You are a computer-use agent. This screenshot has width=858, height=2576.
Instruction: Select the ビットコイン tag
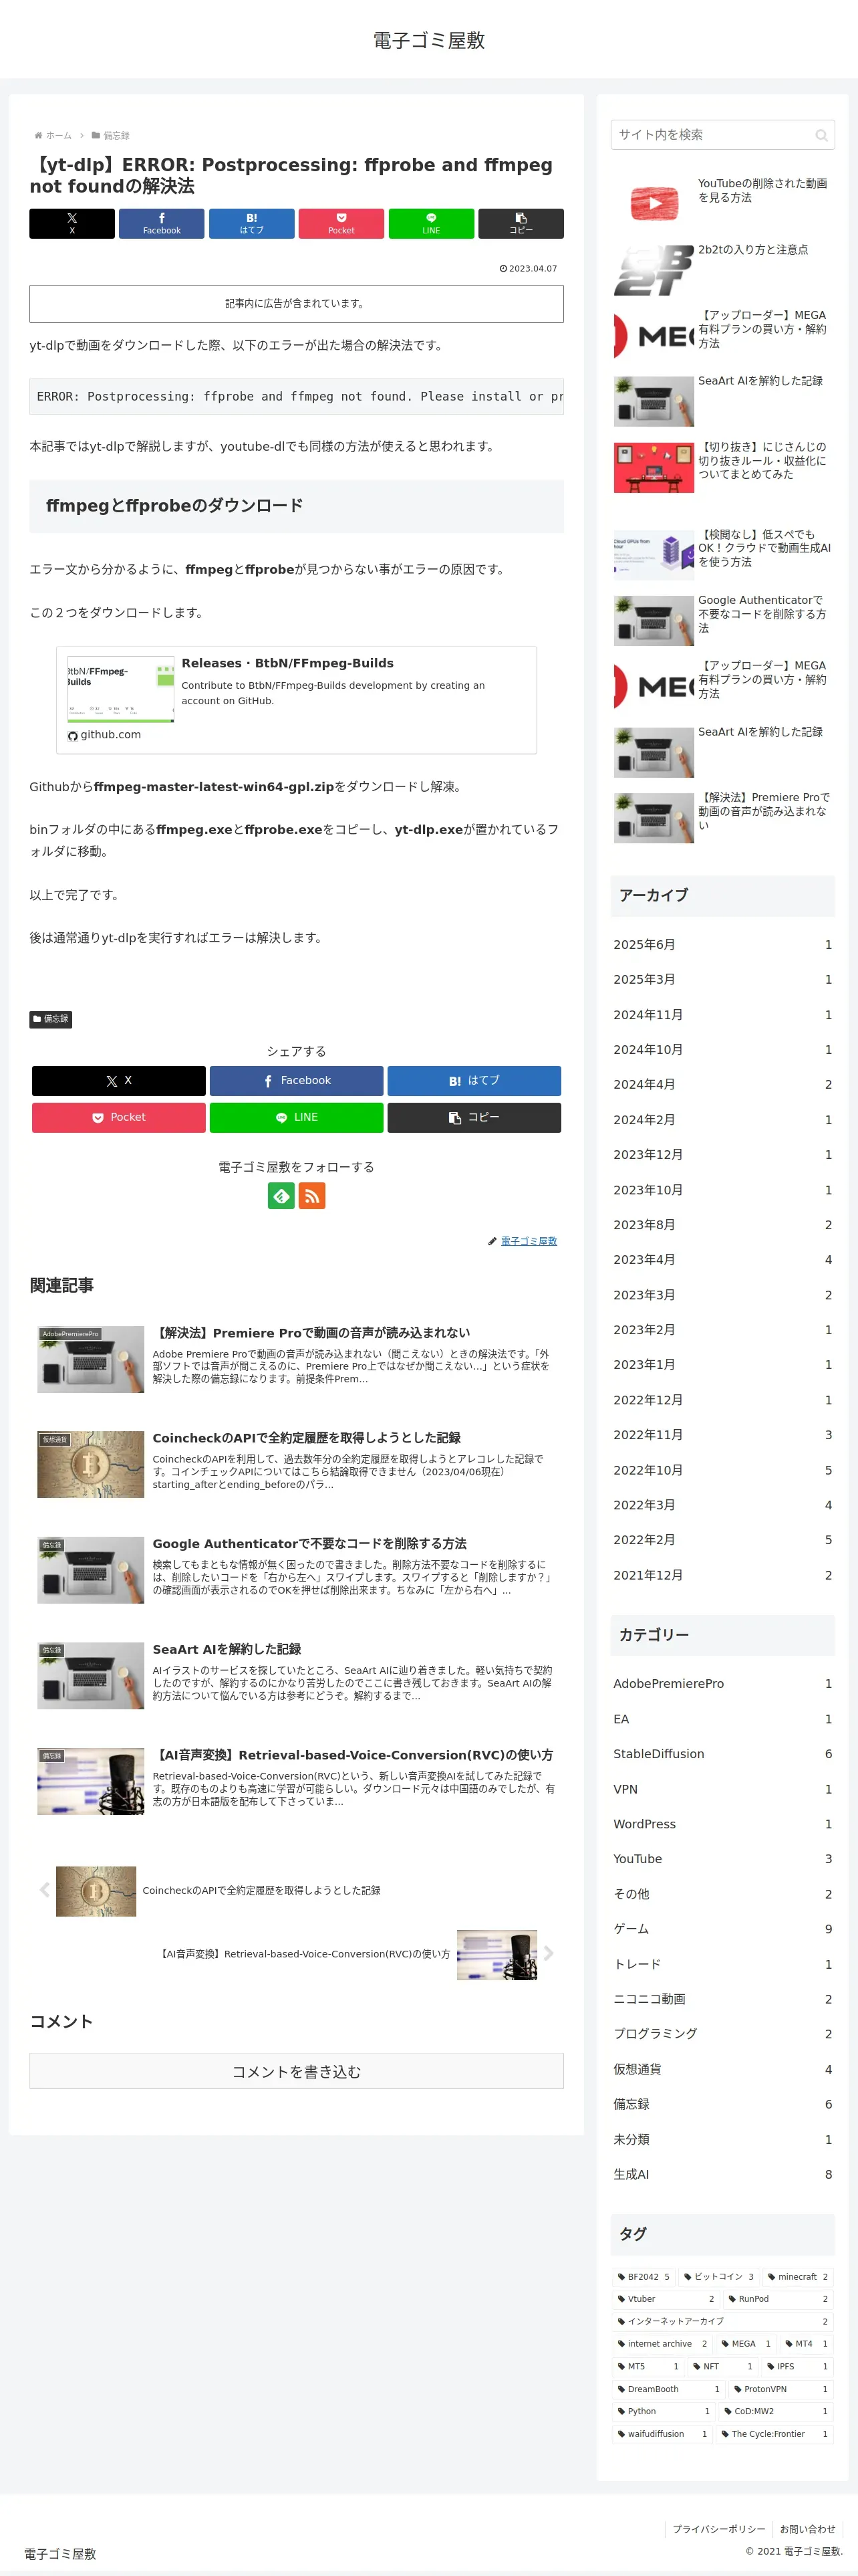coord(719,2277)
